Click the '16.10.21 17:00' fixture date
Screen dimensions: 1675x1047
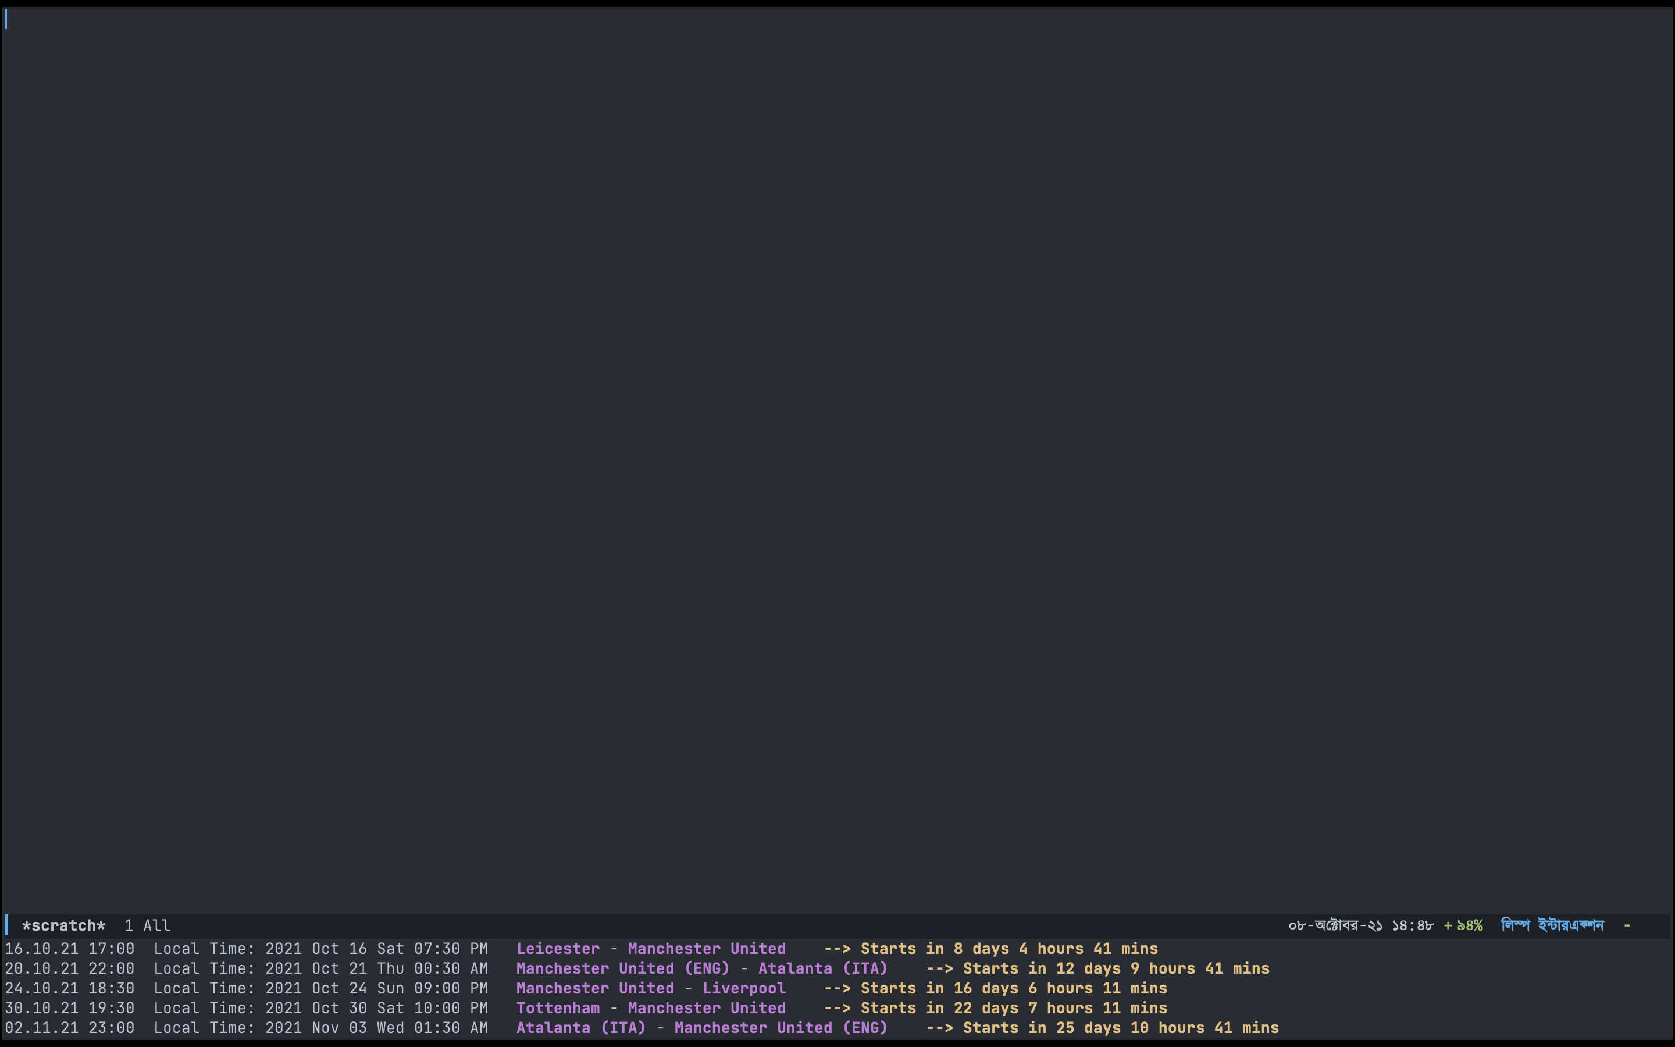69,949
